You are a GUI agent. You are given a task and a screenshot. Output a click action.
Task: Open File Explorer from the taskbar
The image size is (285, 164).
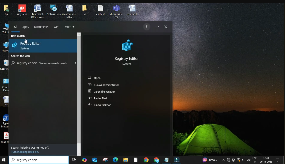(125, 160)
